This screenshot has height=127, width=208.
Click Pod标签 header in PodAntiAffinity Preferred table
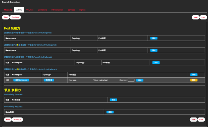pyautogui.click(x=72, y=75)
